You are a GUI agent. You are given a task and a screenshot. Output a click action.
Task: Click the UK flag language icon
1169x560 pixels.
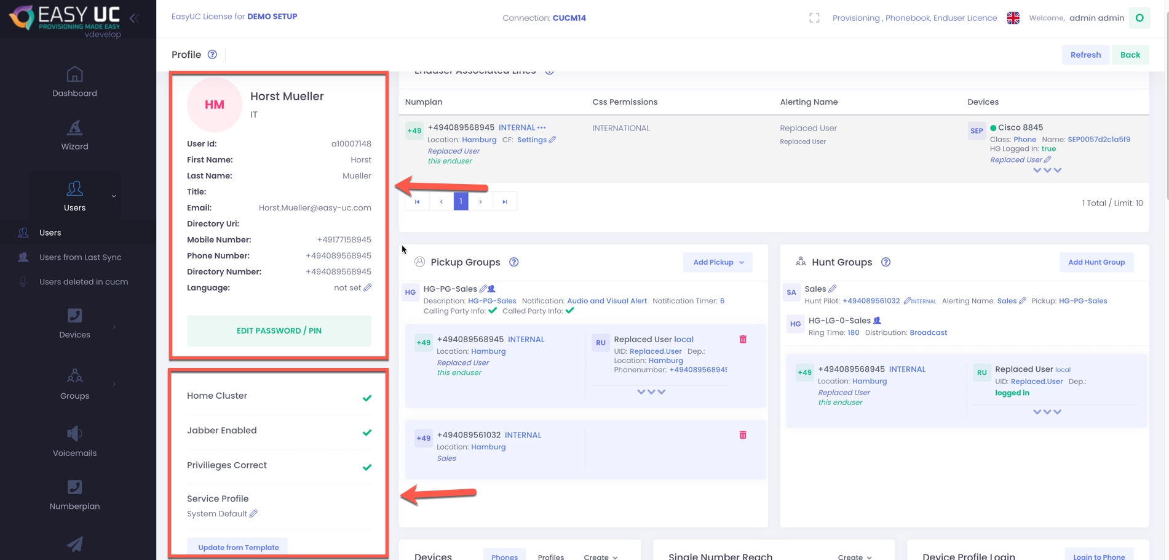[x=1013, y=18]
